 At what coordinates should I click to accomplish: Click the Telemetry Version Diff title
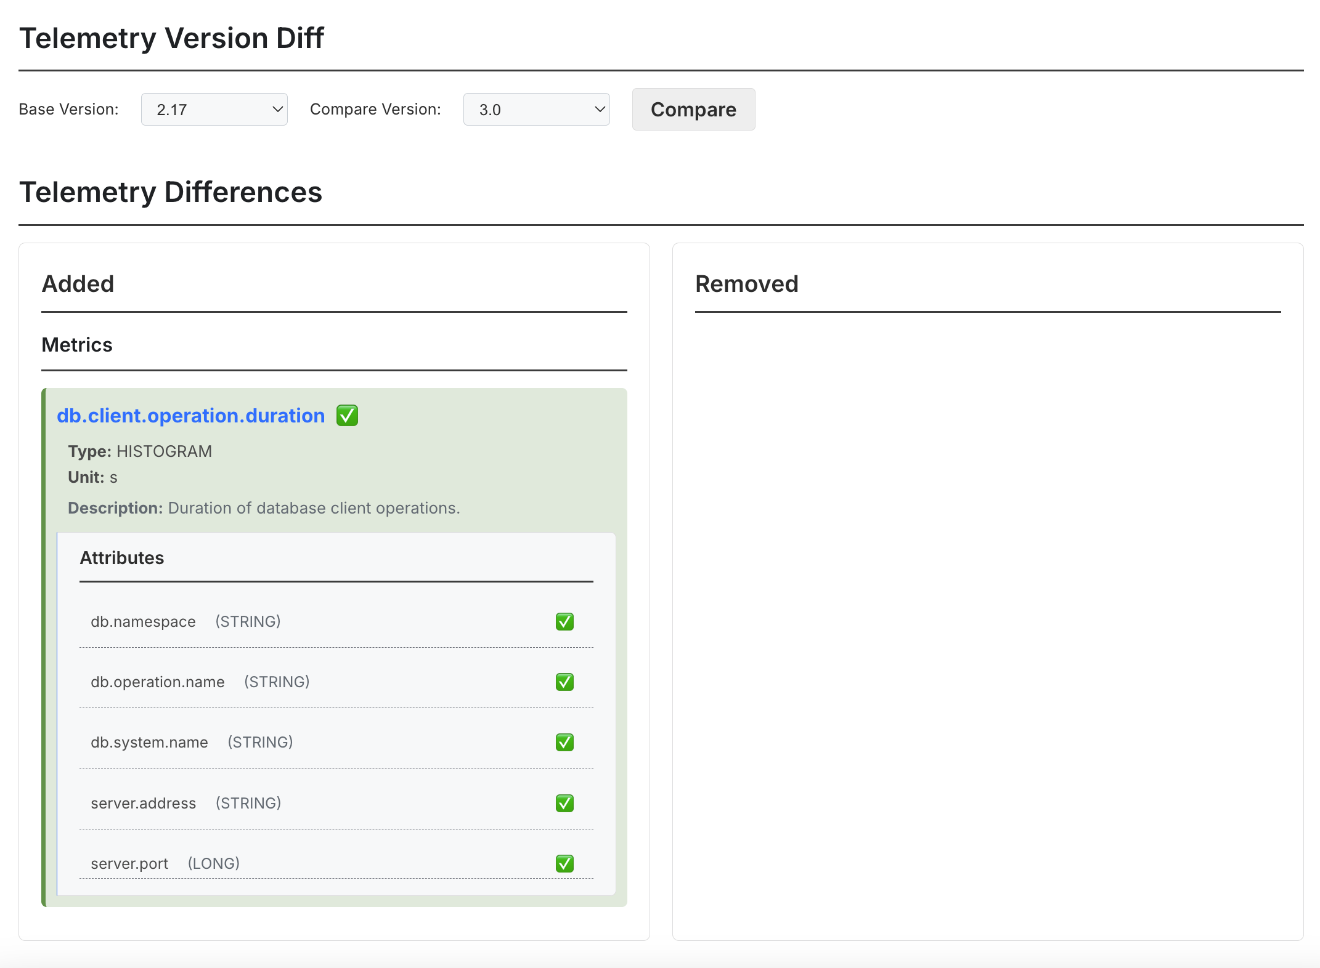[171, 38]
